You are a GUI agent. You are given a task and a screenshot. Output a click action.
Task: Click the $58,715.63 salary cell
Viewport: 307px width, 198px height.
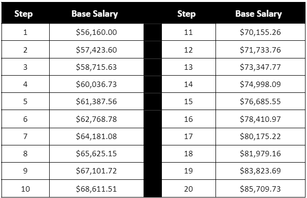pyautogui.click(x=96, y=67)
